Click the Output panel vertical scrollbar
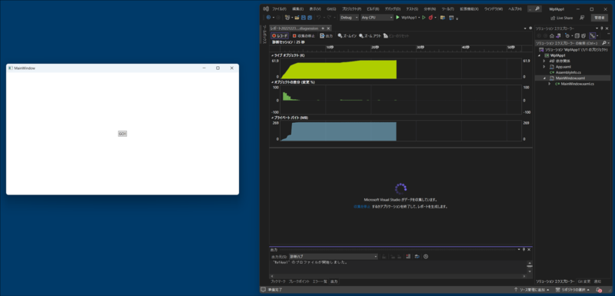The width and height of the screenshot is (615, 296). [530, 268]
